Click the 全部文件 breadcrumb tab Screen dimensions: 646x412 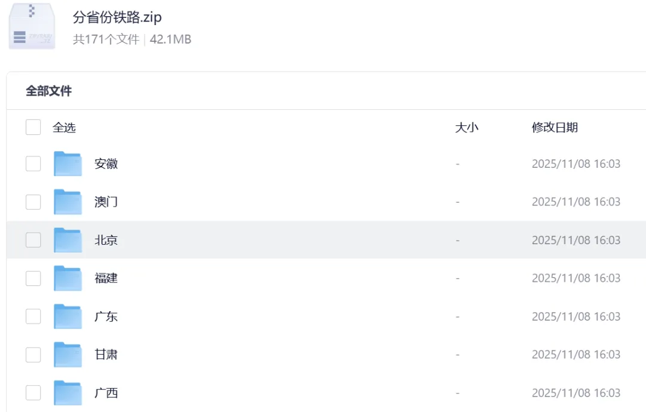pyautogui.click(x=48, y=91)
